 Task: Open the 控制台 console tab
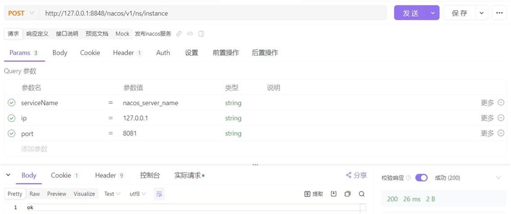point(150,175)
